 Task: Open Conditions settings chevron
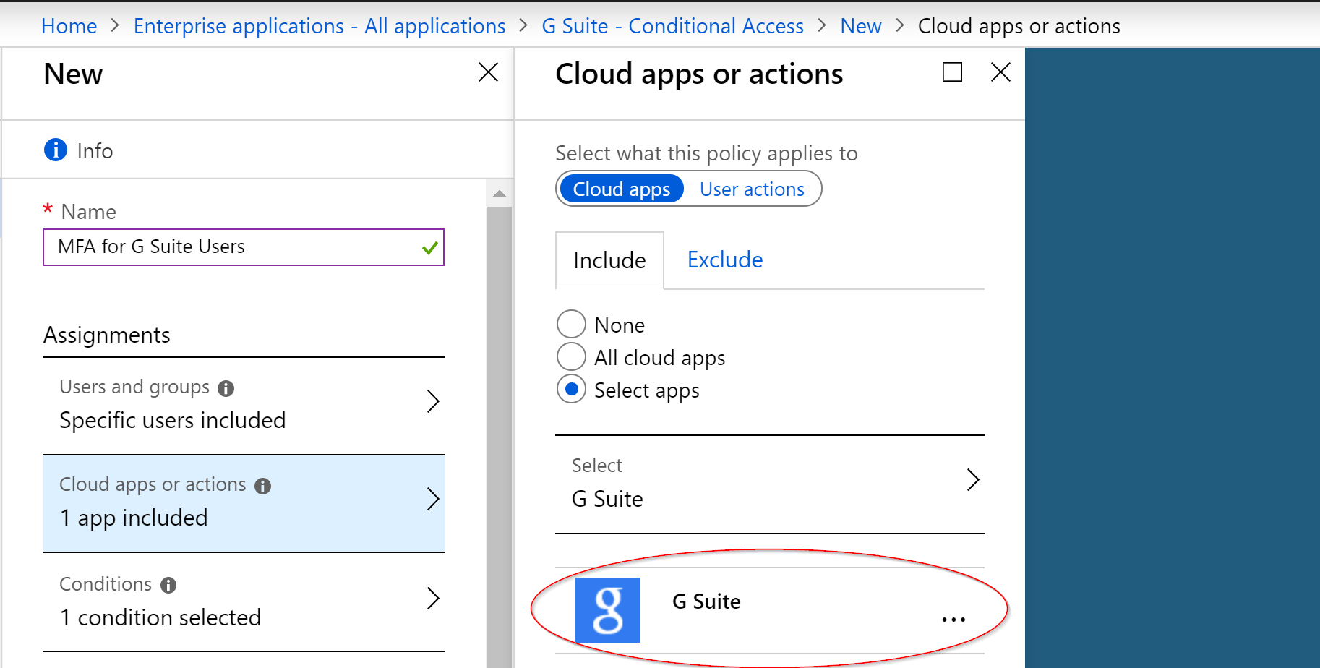(x=432, y=599)
